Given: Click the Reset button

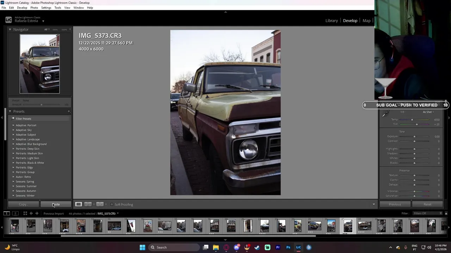Looking at the screenshot, I should pos(427,204).
